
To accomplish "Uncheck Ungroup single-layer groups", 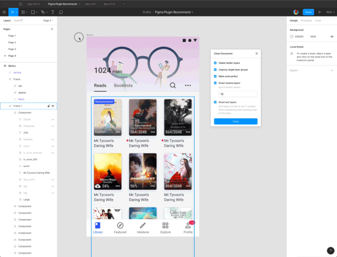I will click(x=215, y=70).
